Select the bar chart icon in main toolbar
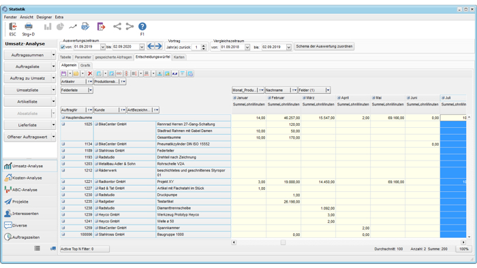The width and height of the screenshot is (477, 268). tap(48, 27)
